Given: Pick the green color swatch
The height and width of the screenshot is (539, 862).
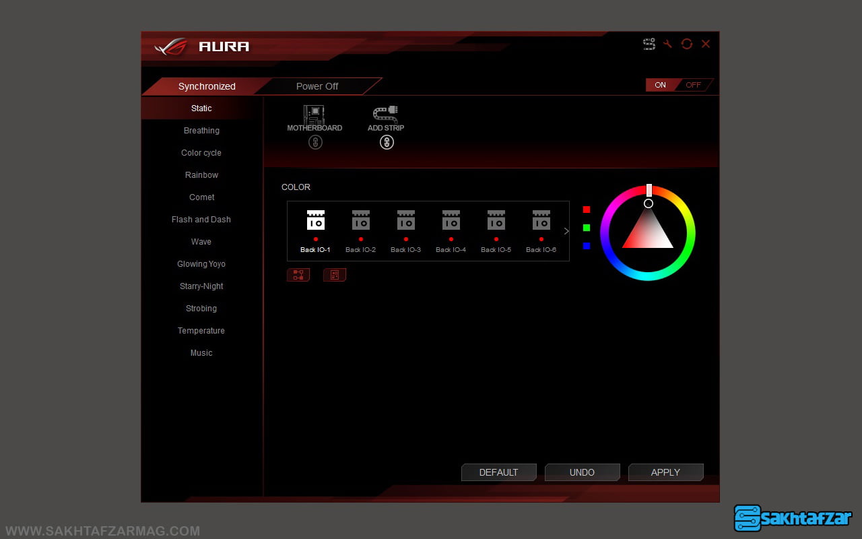Looking at the screenshot, I should tap(587, 228).
